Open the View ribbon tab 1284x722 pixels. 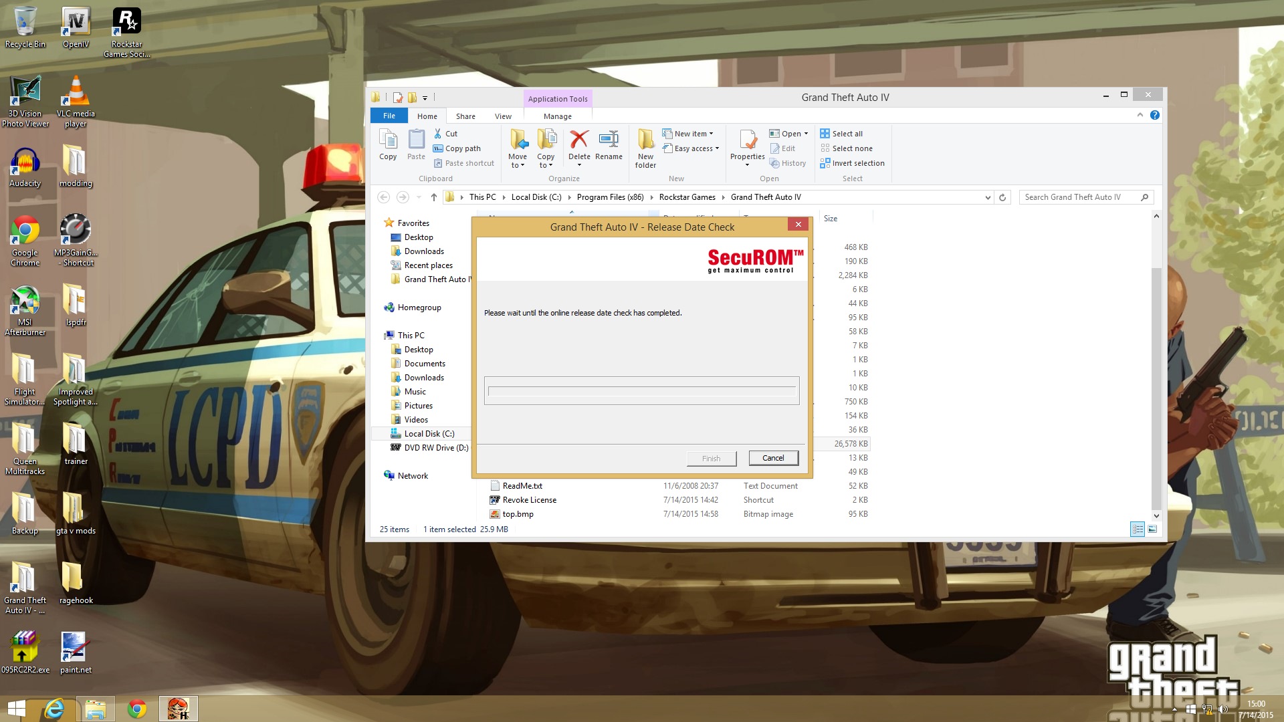503,116
